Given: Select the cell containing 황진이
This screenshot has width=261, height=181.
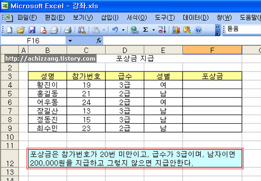Looking at the screenshot, I should pos(47,85).
